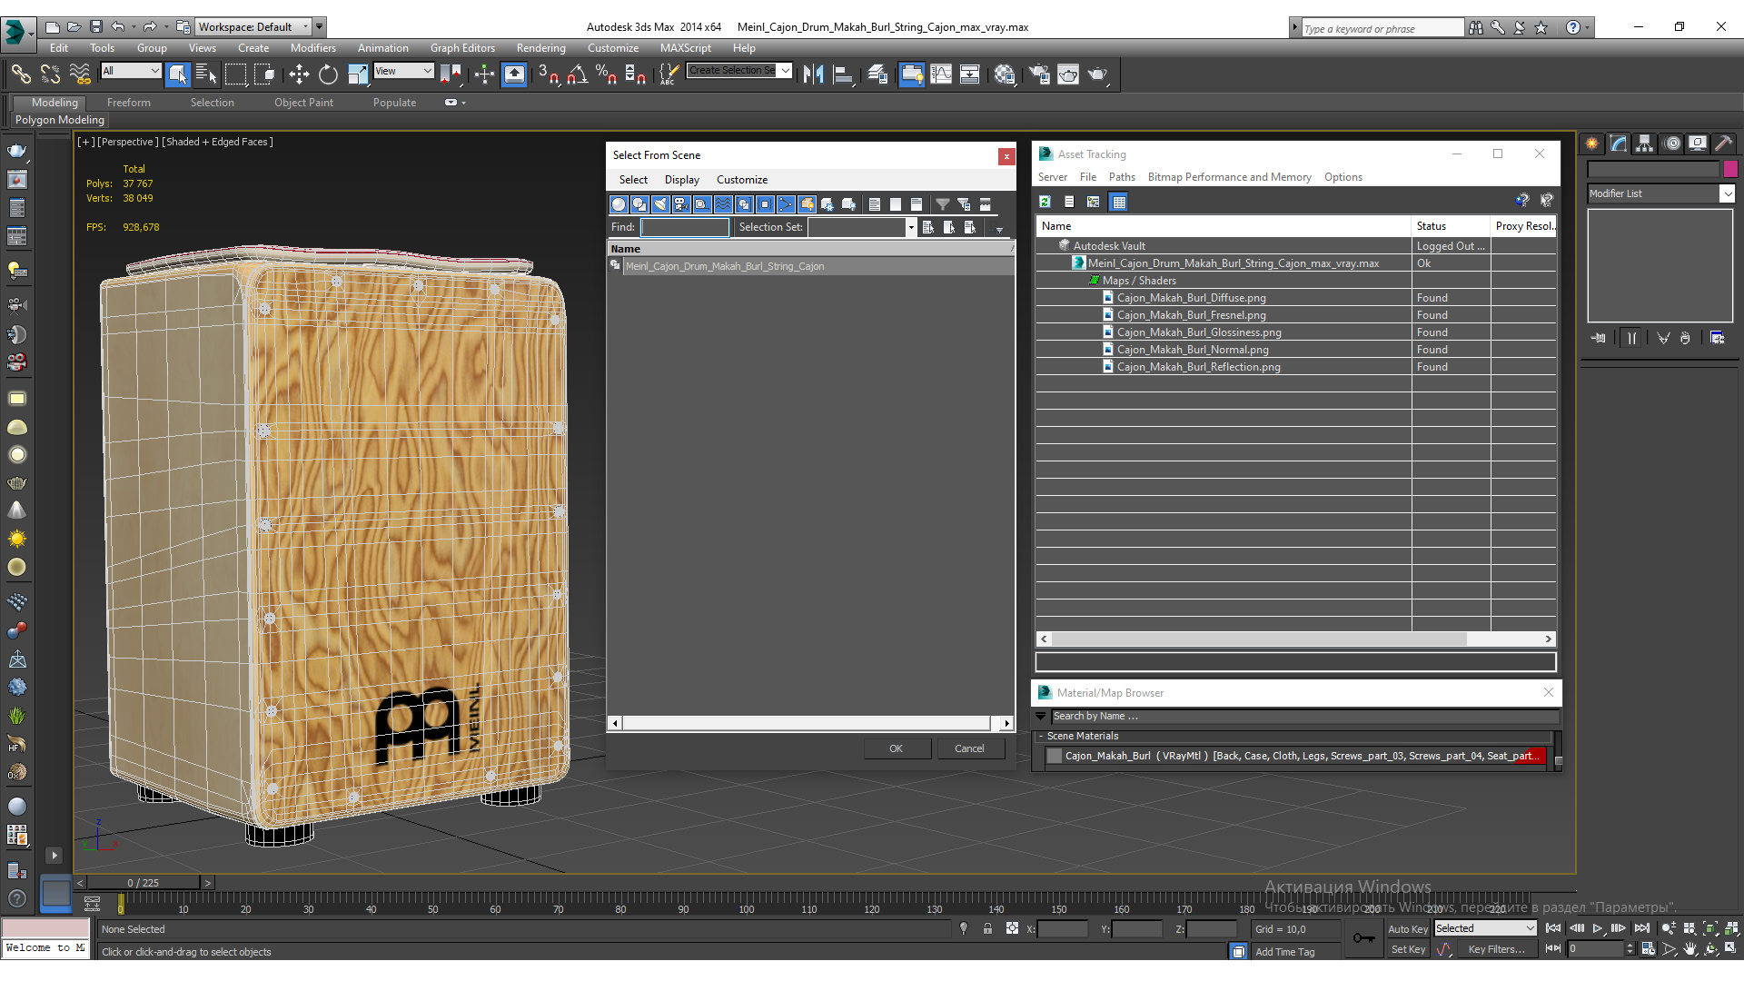Click the pink object color swatch

(1730, 168)
